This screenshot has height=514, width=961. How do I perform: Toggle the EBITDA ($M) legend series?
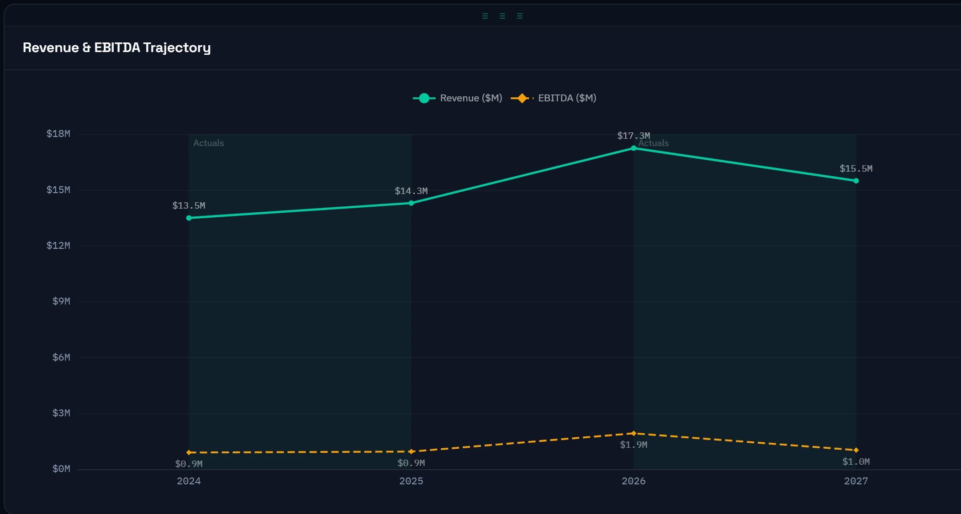[553, 98]
